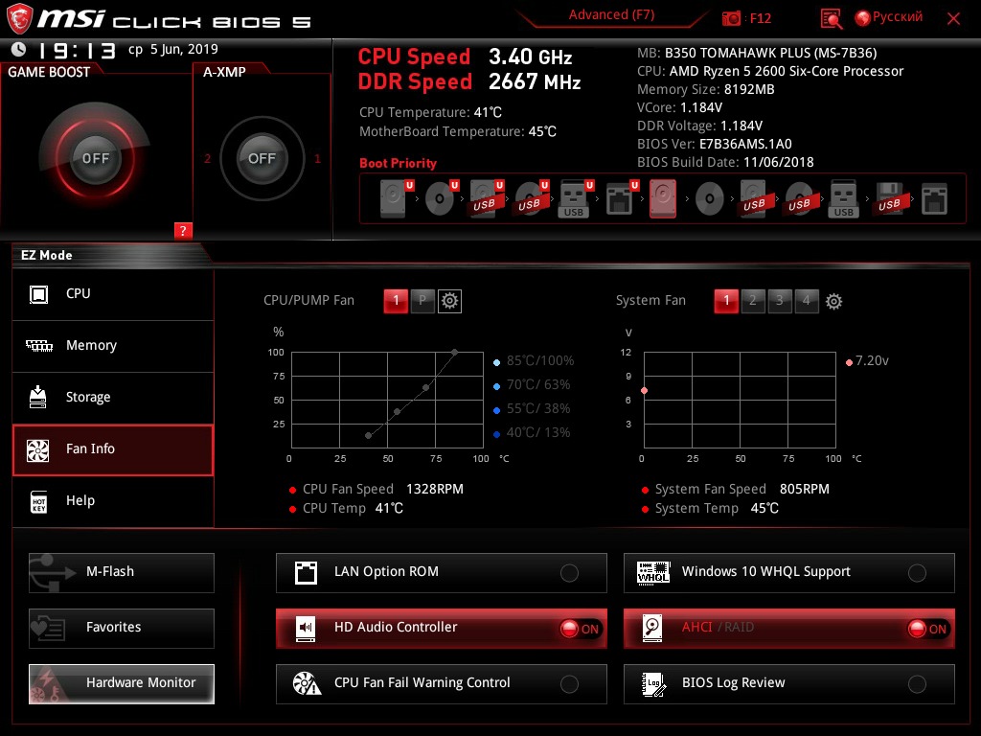Click the globe icon next to Русский
Image resolution: width=981 pixels, height=736 pixels.
(863, 18)
